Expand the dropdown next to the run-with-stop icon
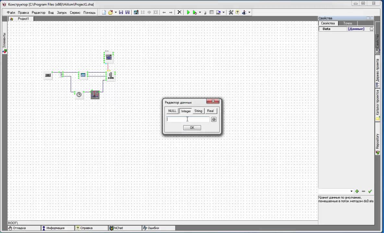This screenshot has width=384, height=233. pyautogui.click(x=200, y=12)
